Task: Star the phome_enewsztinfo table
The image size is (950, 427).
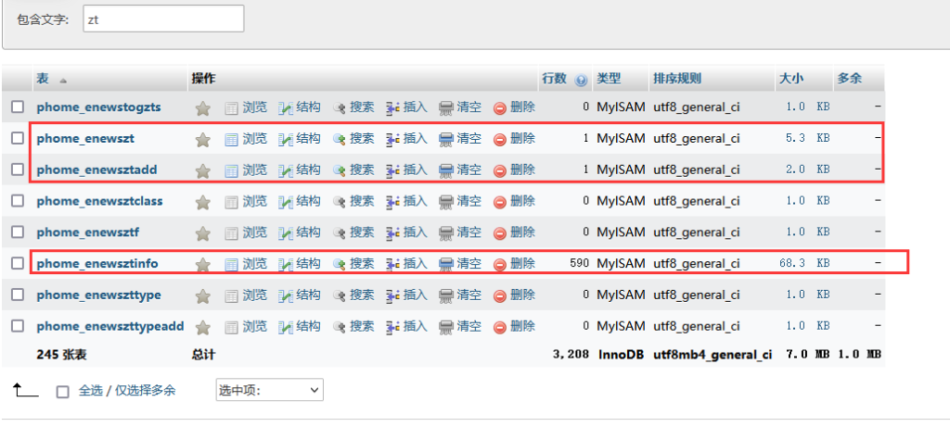Action: (203, 265)
